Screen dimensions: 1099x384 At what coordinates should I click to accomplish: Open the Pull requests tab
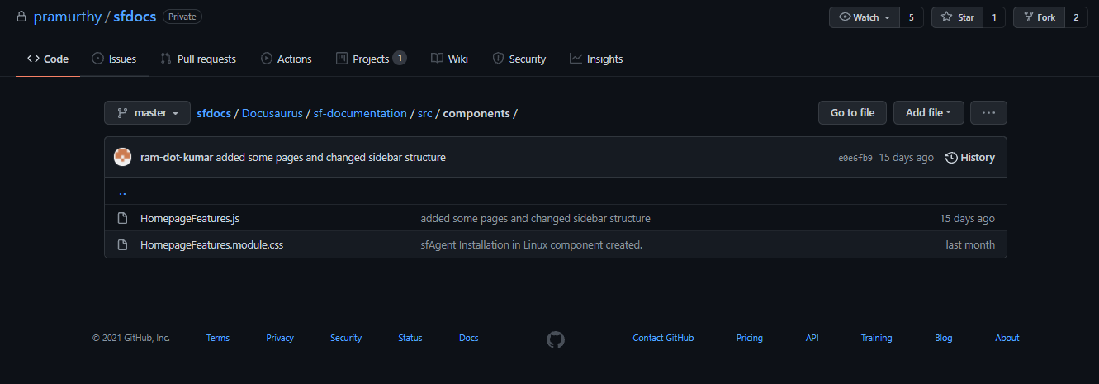coord(198,59)
